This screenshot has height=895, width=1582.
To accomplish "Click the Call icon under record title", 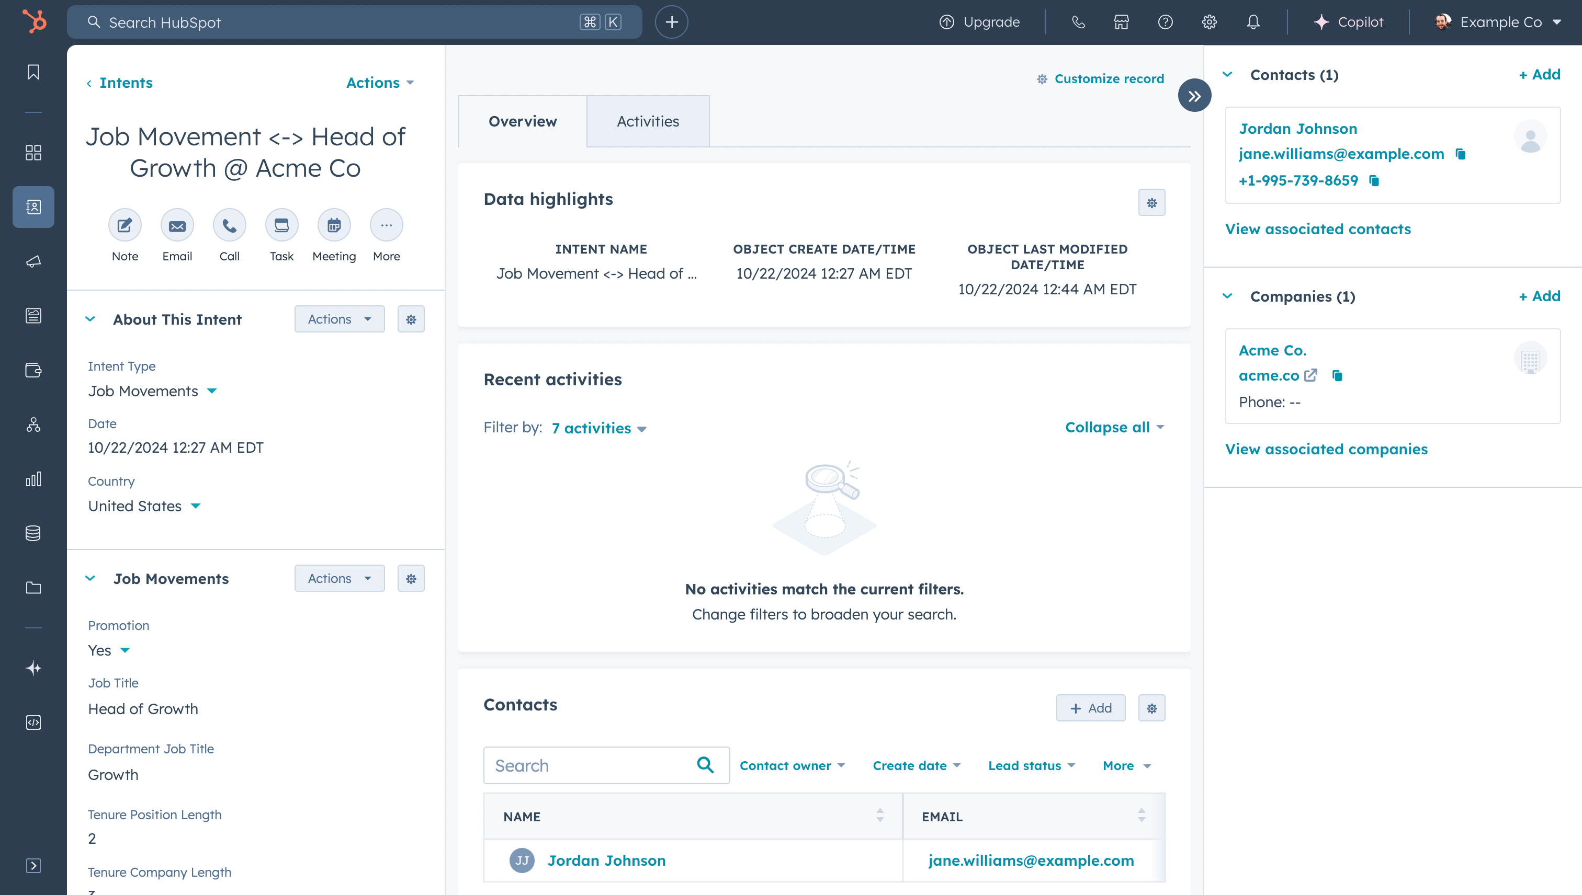I will point(229,226).
